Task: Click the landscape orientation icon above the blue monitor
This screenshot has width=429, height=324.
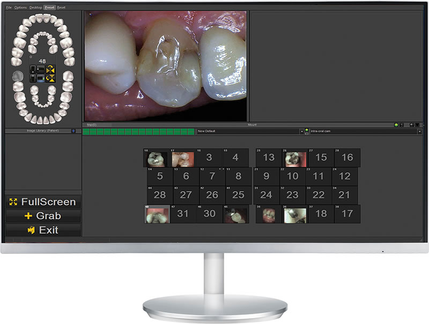Action: [41, 70]
